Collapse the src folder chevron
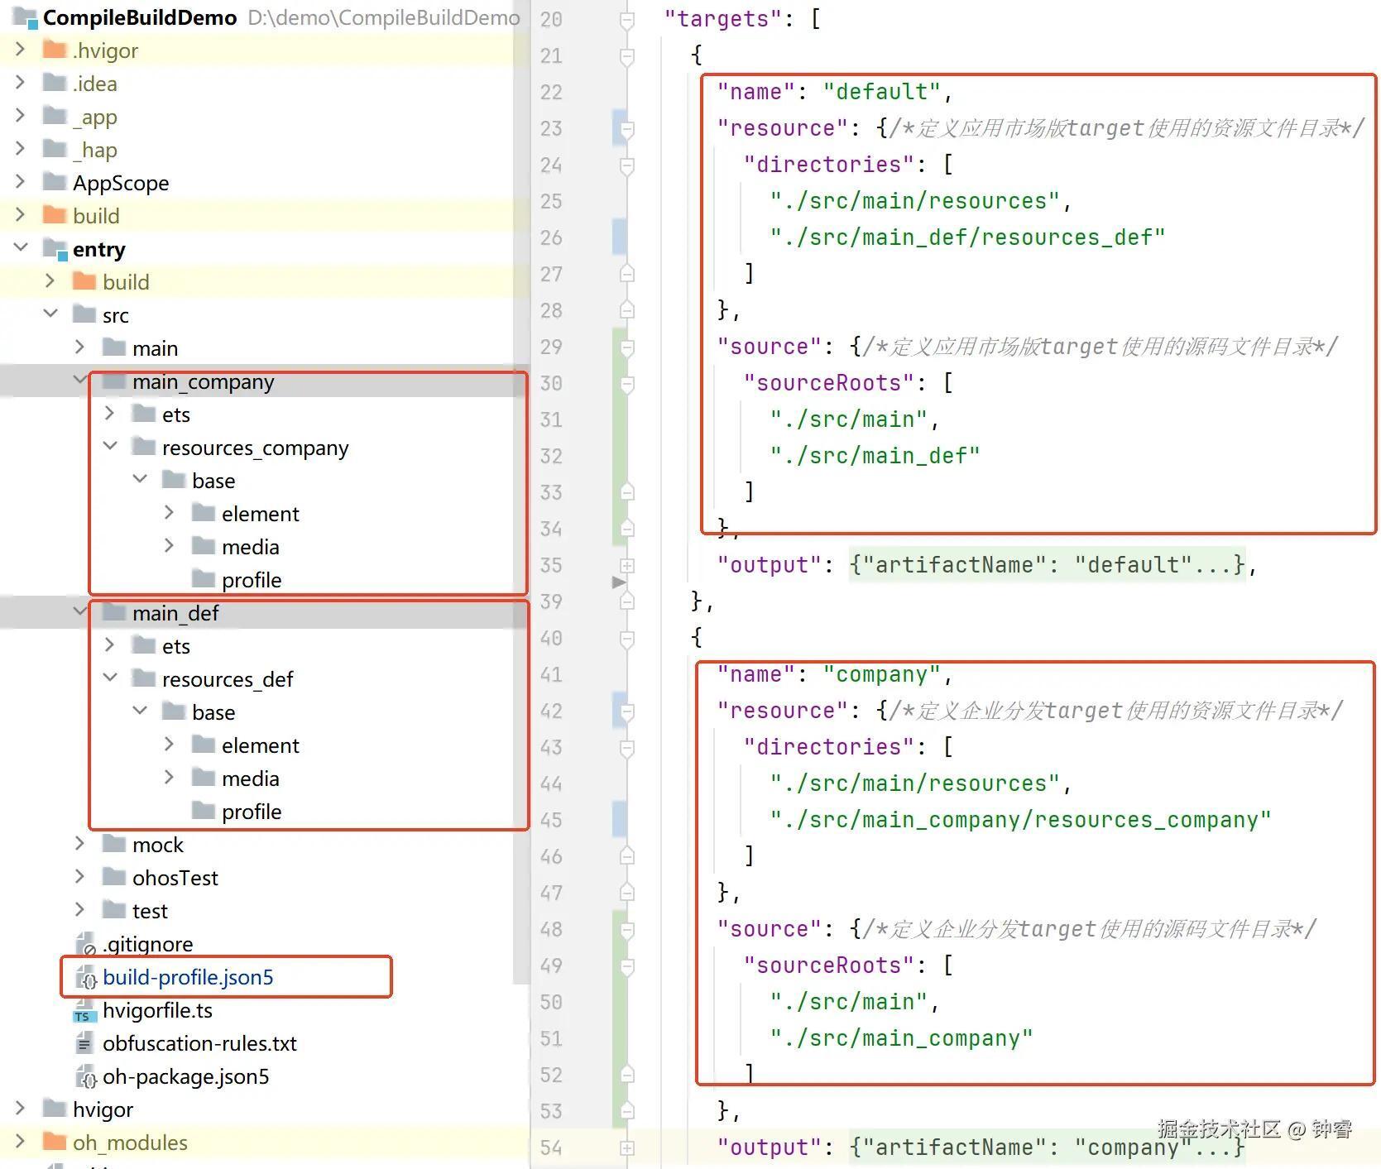Image resolution: width=1381 pixels, height=1169 pixels. 50,314
